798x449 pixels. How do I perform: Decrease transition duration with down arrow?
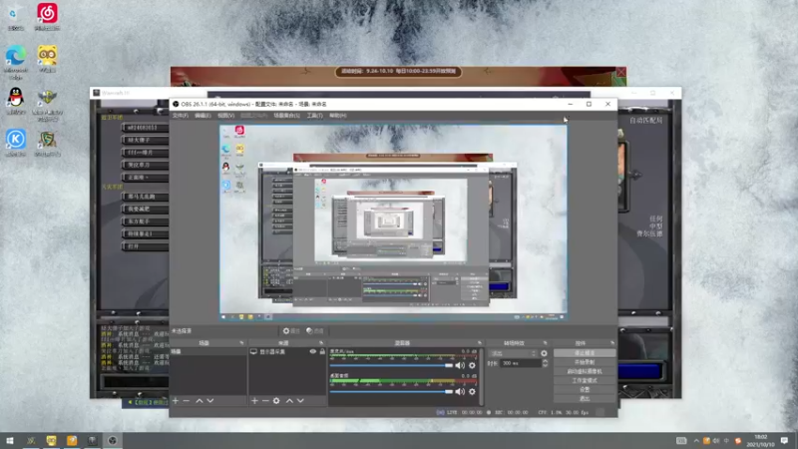pyautogui.click(x=545, y=365)
